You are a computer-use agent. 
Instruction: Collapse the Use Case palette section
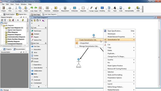click(46, 43)
